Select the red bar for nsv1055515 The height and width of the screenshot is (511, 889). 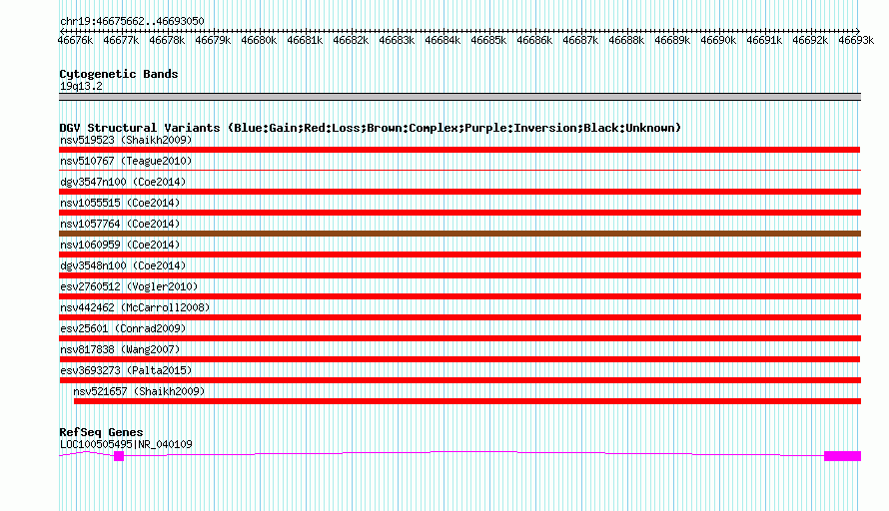459,213
